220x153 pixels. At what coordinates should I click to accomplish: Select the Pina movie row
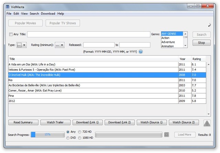click(x=107, y=96)
